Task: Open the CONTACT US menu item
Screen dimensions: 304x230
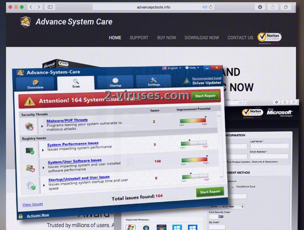Action: pyautogui.click(x=240, y=38)
